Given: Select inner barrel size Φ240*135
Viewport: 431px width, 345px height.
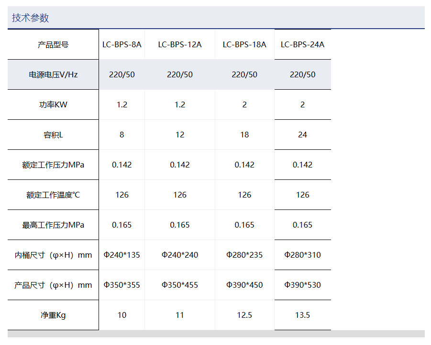Looking at the screenshot, I should pyautogui.click(x=122, y=255).
